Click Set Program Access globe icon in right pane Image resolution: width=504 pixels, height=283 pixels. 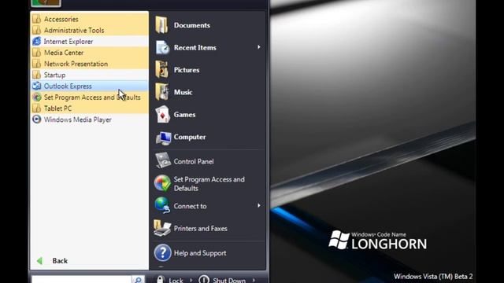coord(162,183)
